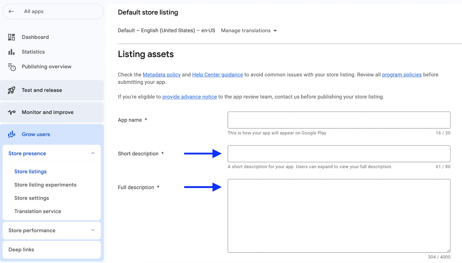Image resolution: width=462 pixels, height=263 pixels.
Task: Select Store listings in sidebar
Action: tap(30, 171)
